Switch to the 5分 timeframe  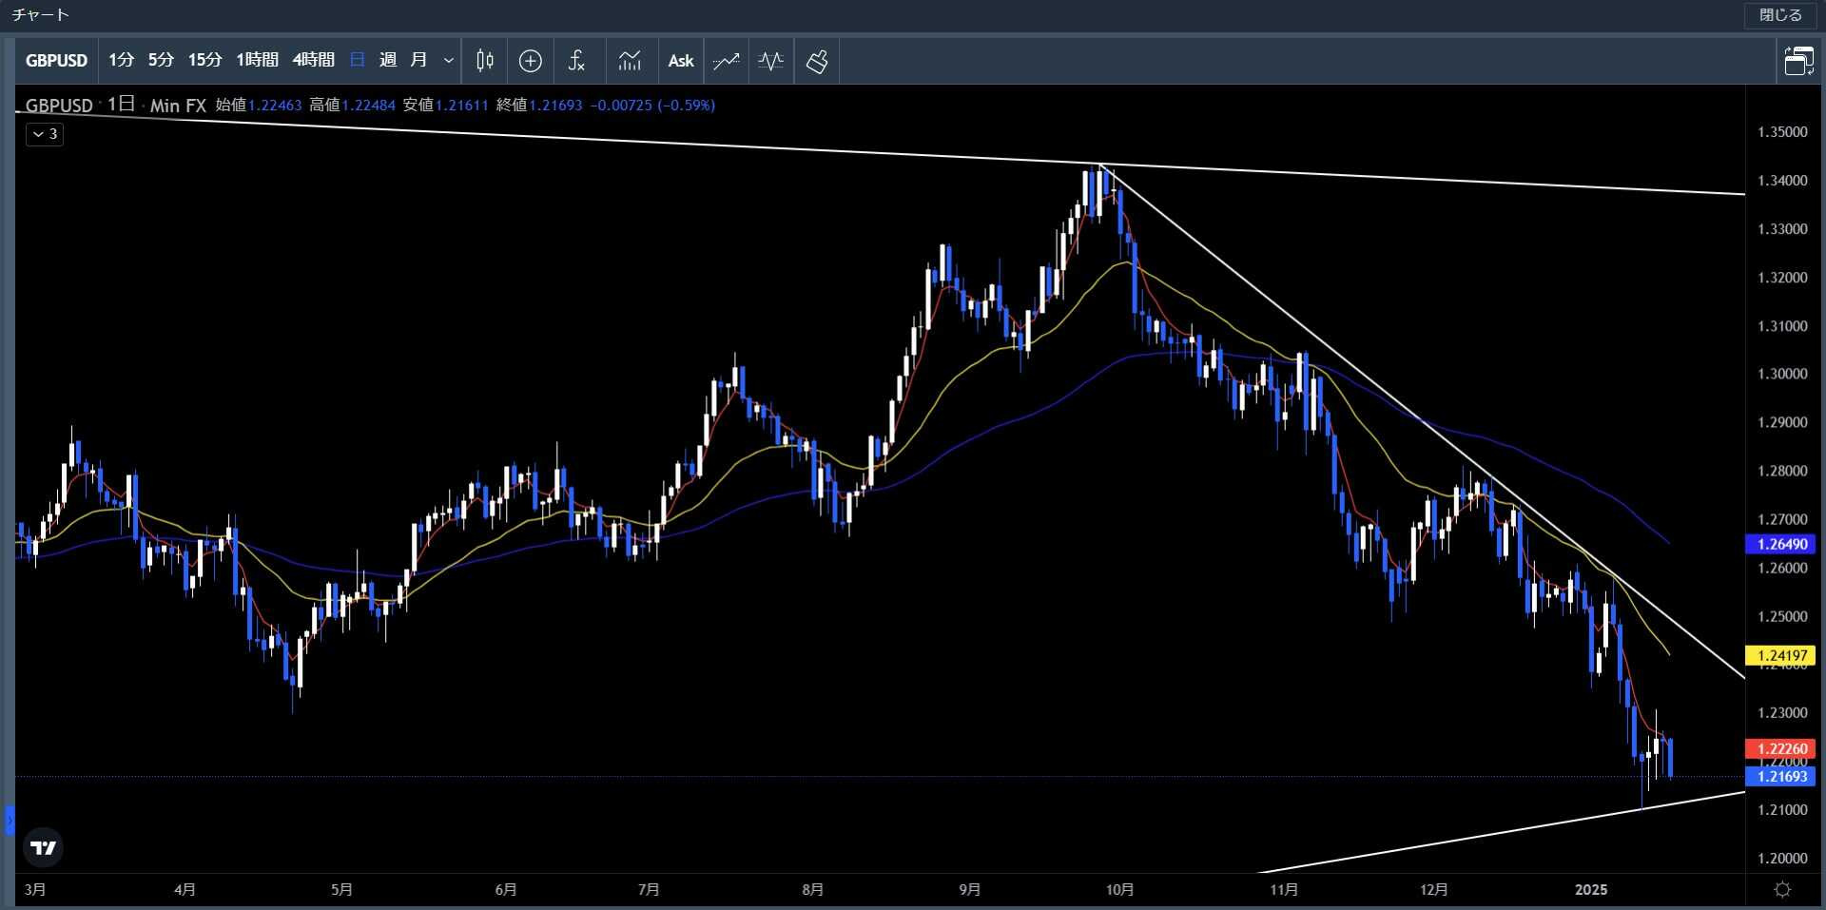pos(161,60)
